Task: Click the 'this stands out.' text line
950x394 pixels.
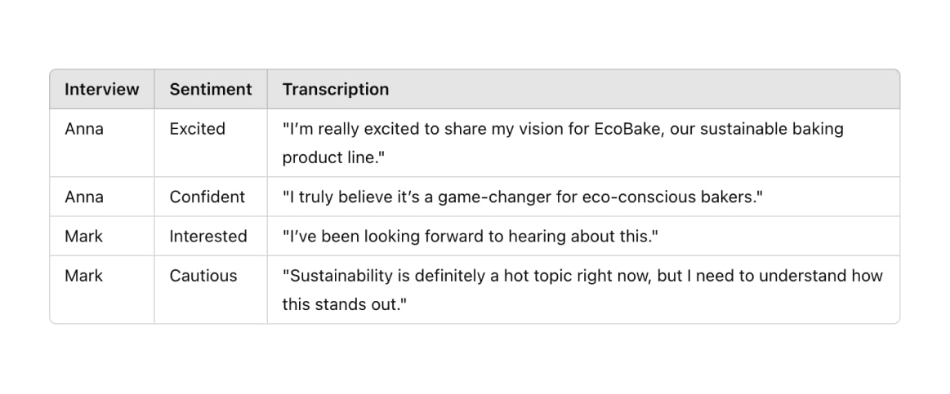Action: pos(344,304)
